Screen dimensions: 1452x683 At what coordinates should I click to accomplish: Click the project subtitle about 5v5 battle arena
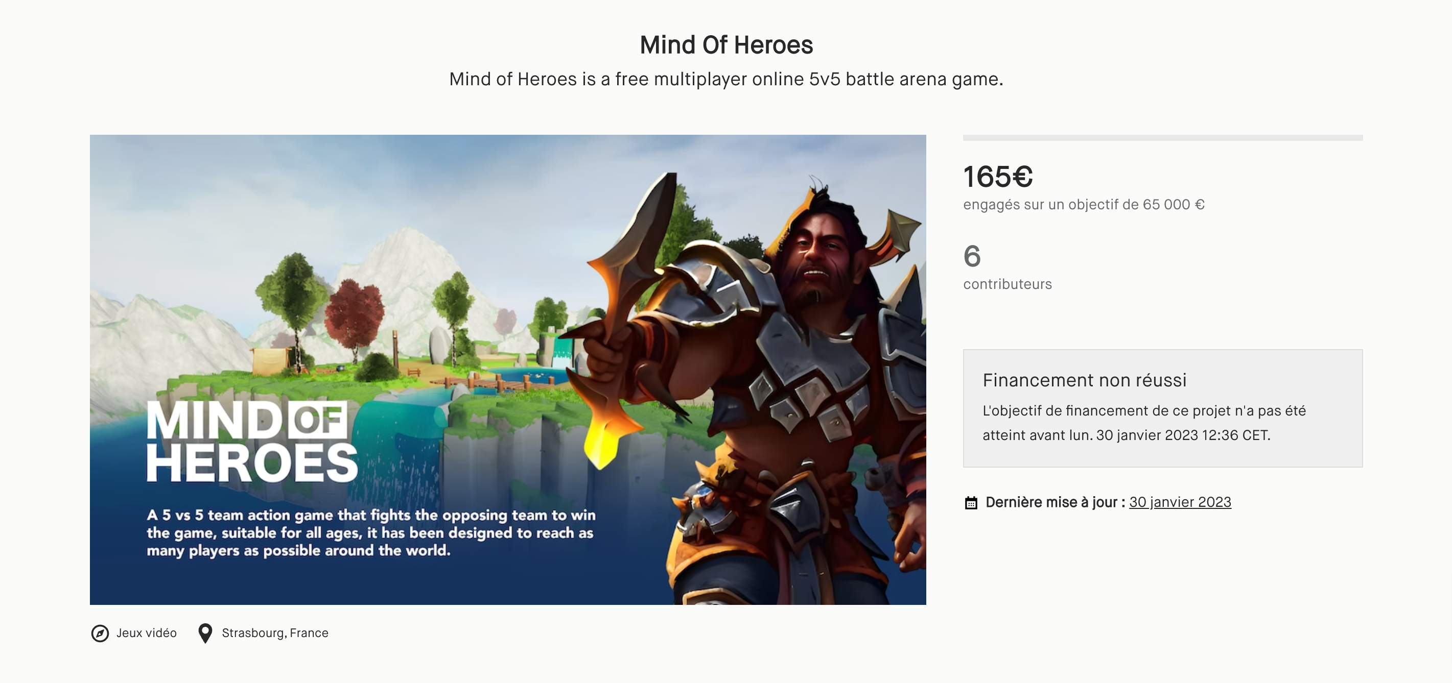coord(726,80)
